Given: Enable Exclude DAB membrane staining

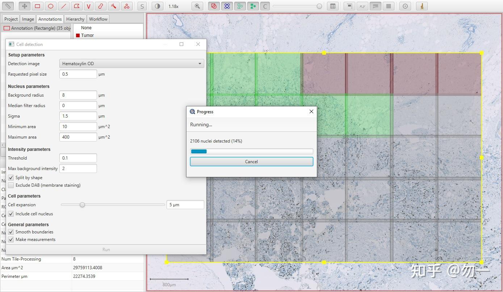Looking at the screenshot, I should [11, 185].
